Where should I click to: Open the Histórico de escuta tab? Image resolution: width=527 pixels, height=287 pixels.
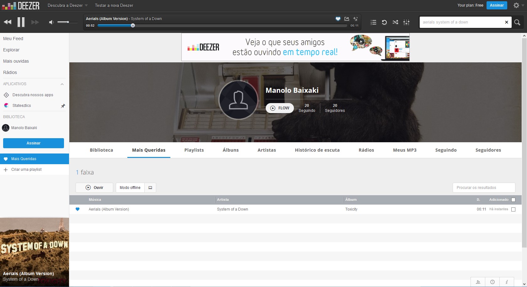pos(317,150)
